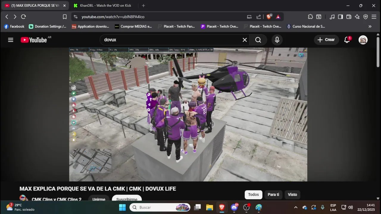Screen dimensions: 381x214
Task: Open the Facebook bookmark
Action: (14, 26)
